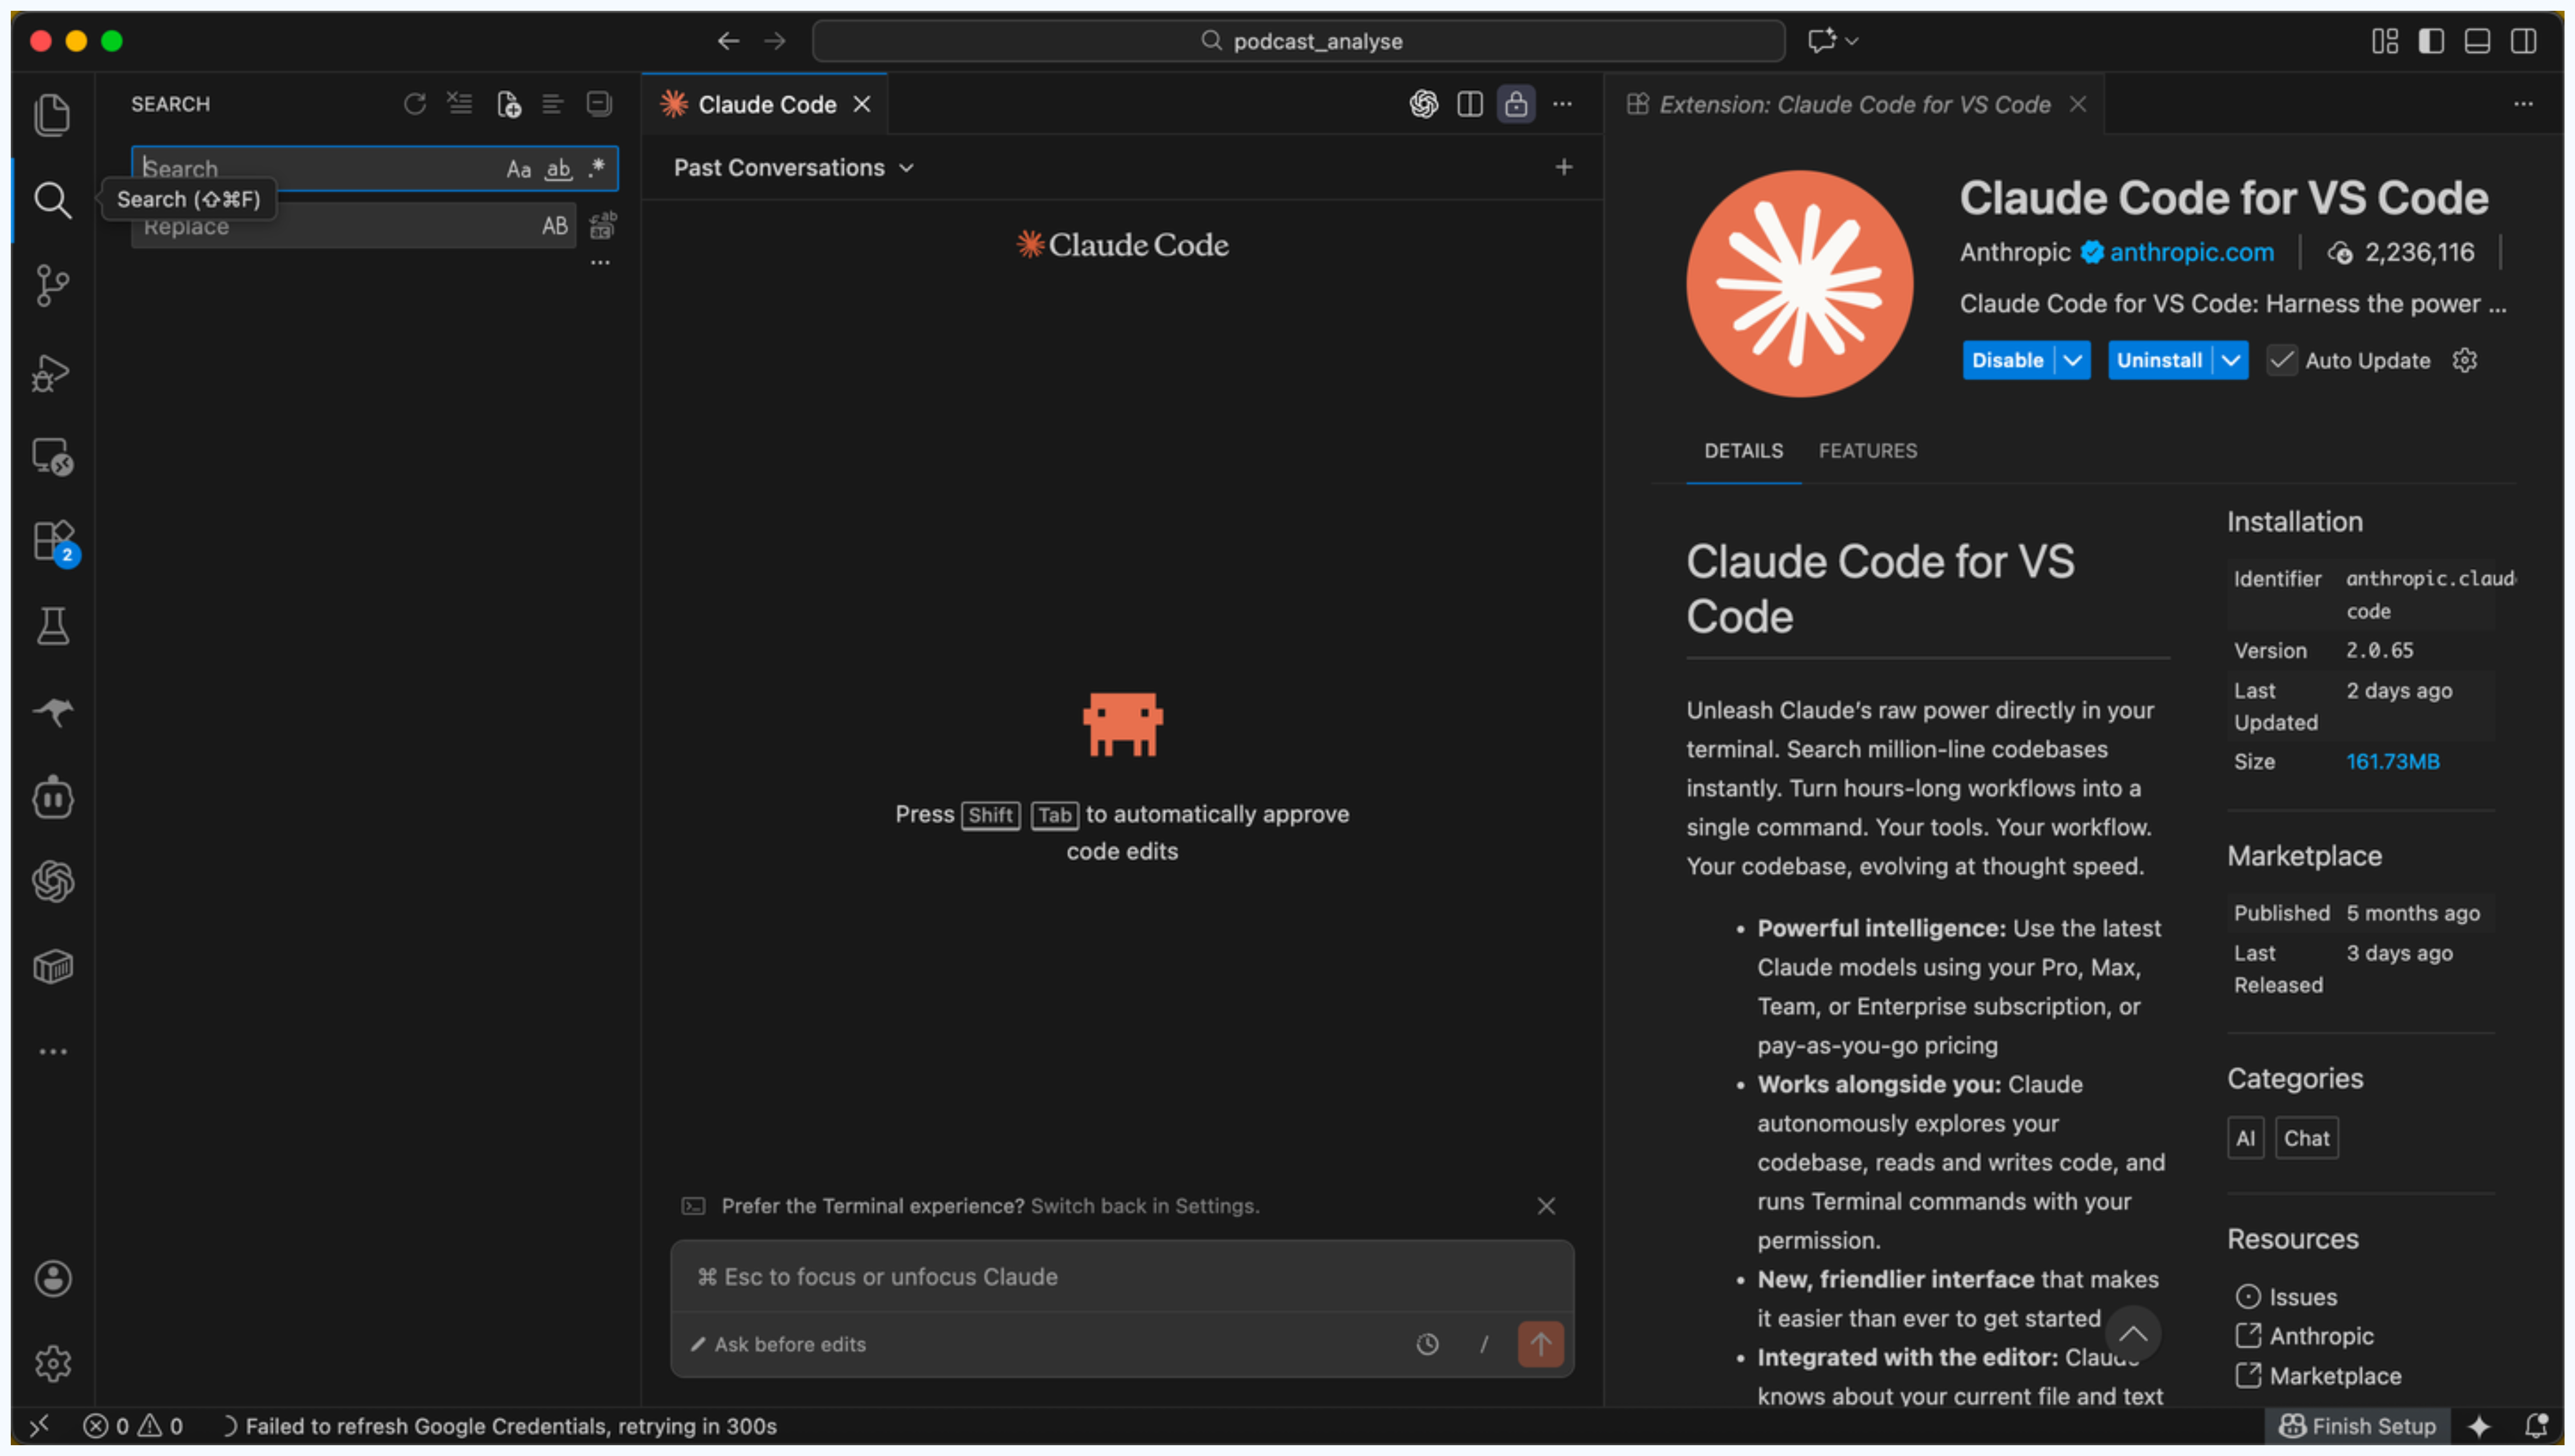Switch to the Claude Code tab
The image size is (2575, 1456).
766,105
